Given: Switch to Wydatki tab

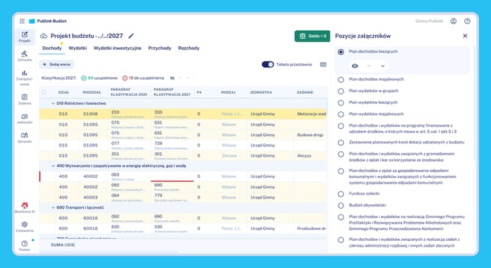Looking at the screenshot, I should tap(78, 48).
